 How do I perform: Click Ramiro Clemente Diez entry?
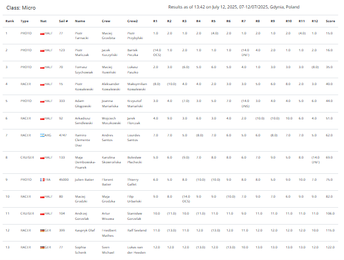click(x=82, y=140)
